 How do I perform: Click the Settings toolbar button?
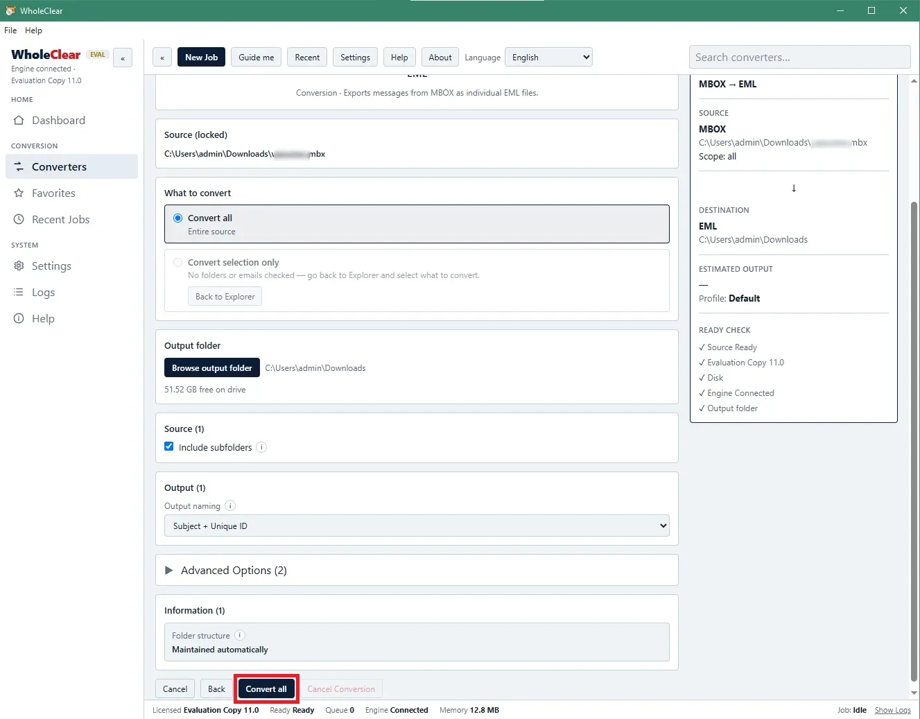coord(355,58)
